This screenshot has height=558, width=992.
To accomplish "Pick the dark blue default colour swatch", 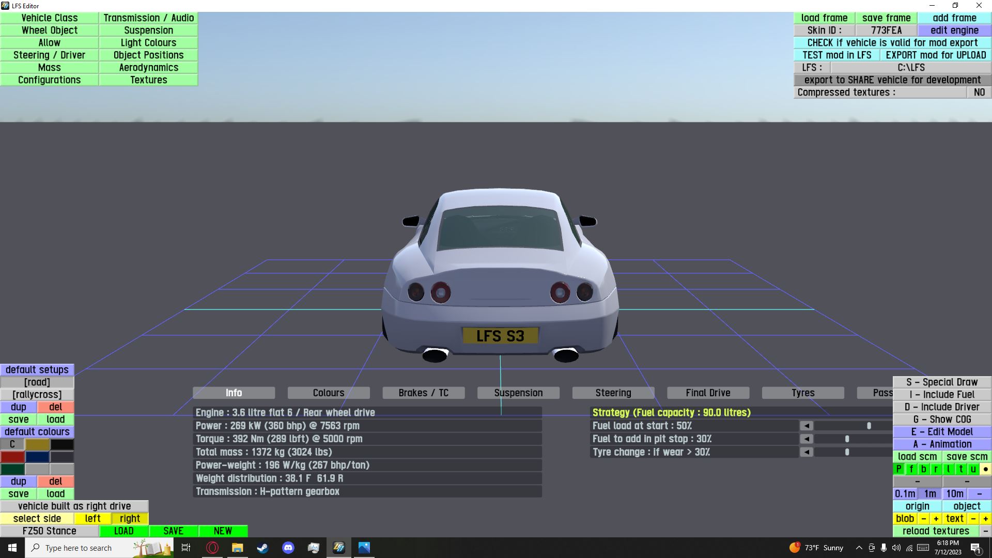I will click(37, 457).
